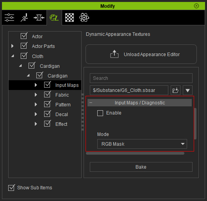This screenshot has width=207, height=201.
Task: Click the upload icon on Unload button
Action: click(x=114, y=54)
